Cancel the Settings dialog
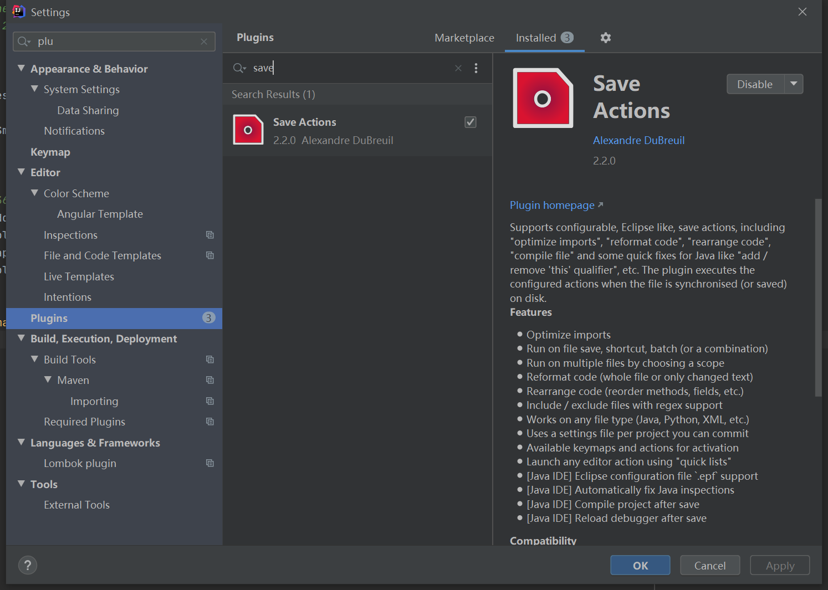Screen dimensions: 828x590 click(x=710, y=565)
